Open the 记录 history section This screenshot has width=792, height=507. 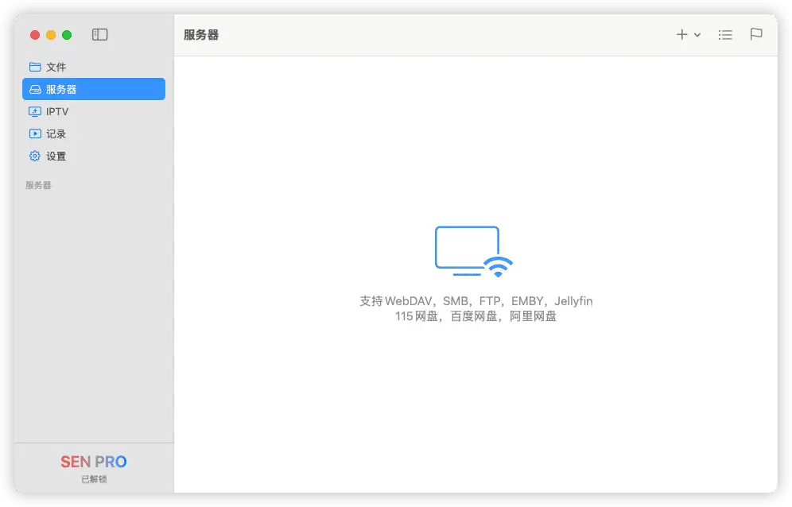coord(56,134)
